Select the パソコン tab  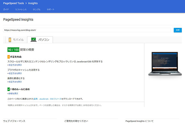(40, 40)
